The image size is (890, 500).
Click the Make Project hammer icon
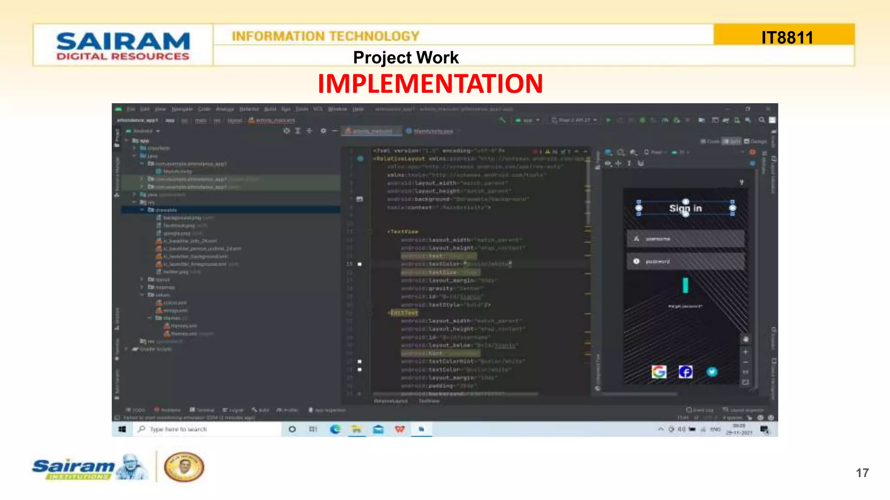coord(502,120)
